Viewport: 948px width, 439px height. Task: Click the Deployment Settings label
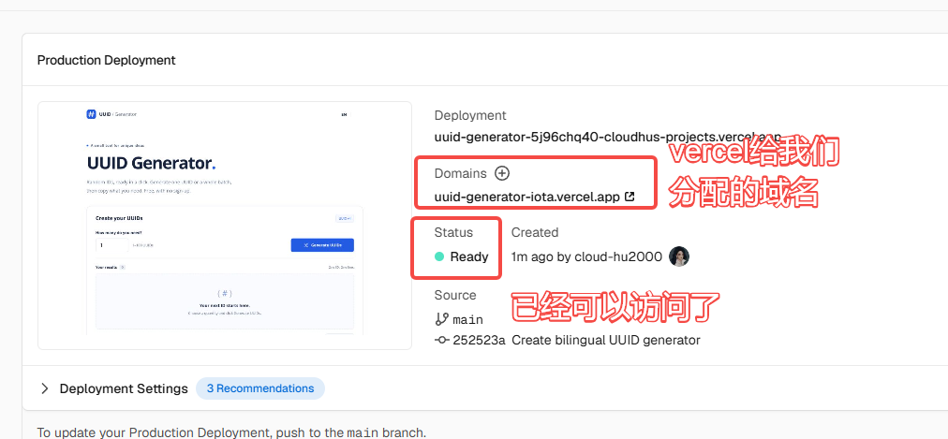coord(124,388)
